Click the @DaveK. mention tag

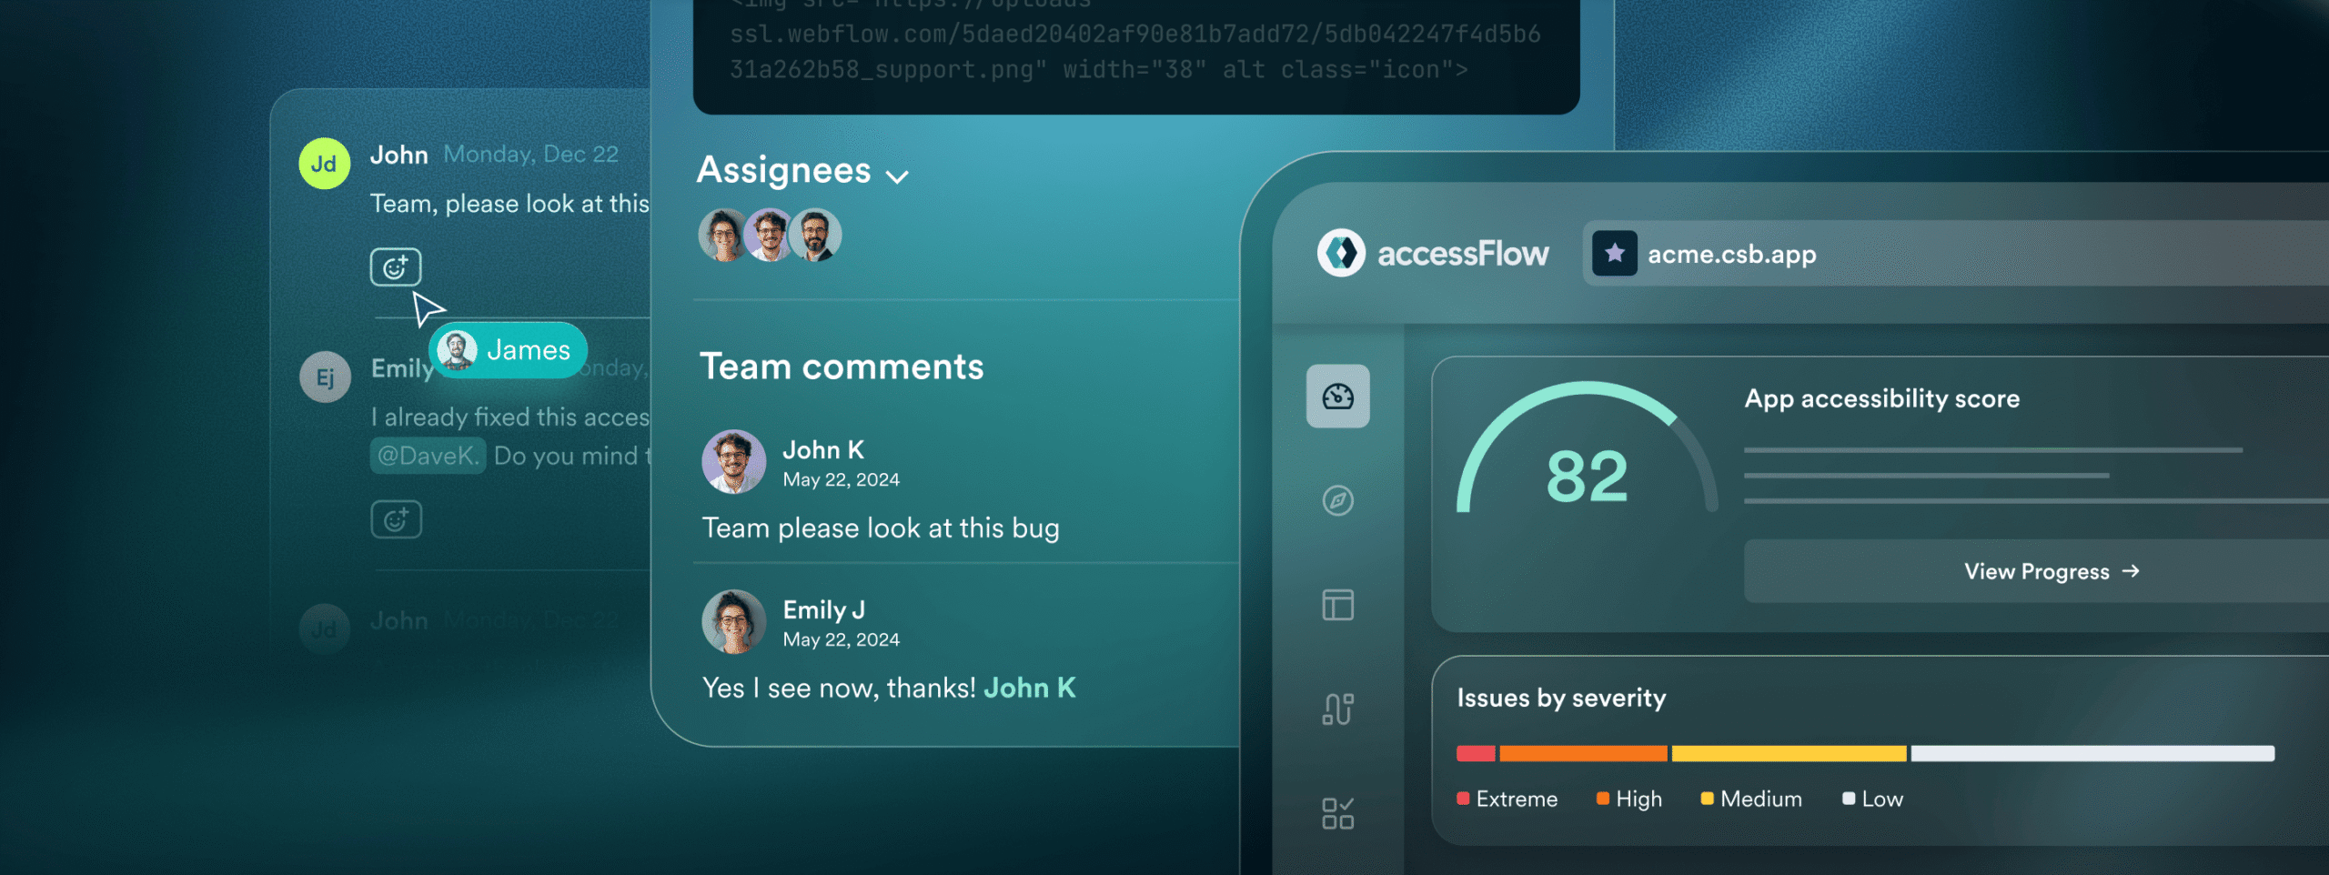pyautogui.click(x=428, y=456)
